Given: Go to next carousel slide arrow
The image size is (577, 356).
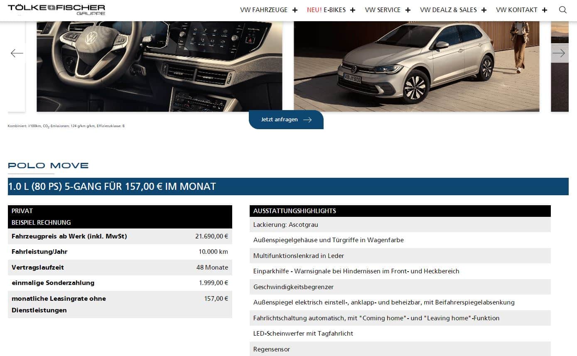Looking at the screenshot, I should [559, 53].
